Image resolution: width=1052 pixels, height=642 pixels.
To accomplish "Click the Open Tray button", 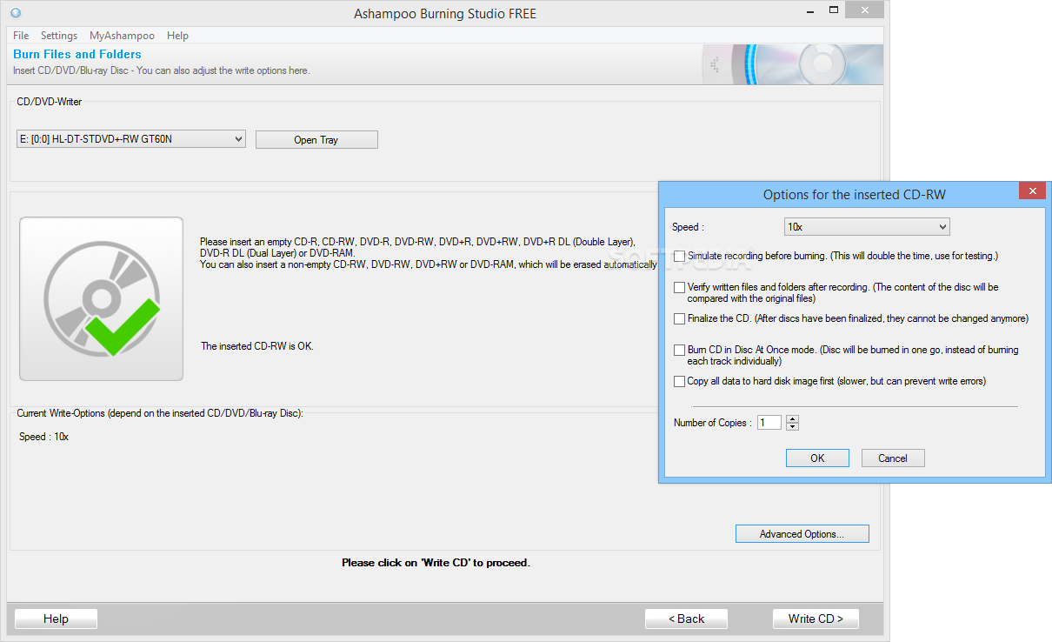I will [x=316, y=139].
